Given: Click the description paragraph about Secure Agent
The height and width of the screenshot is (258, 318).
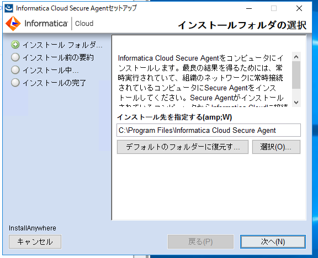Looking at the screenshot, I should coord(203,80).
